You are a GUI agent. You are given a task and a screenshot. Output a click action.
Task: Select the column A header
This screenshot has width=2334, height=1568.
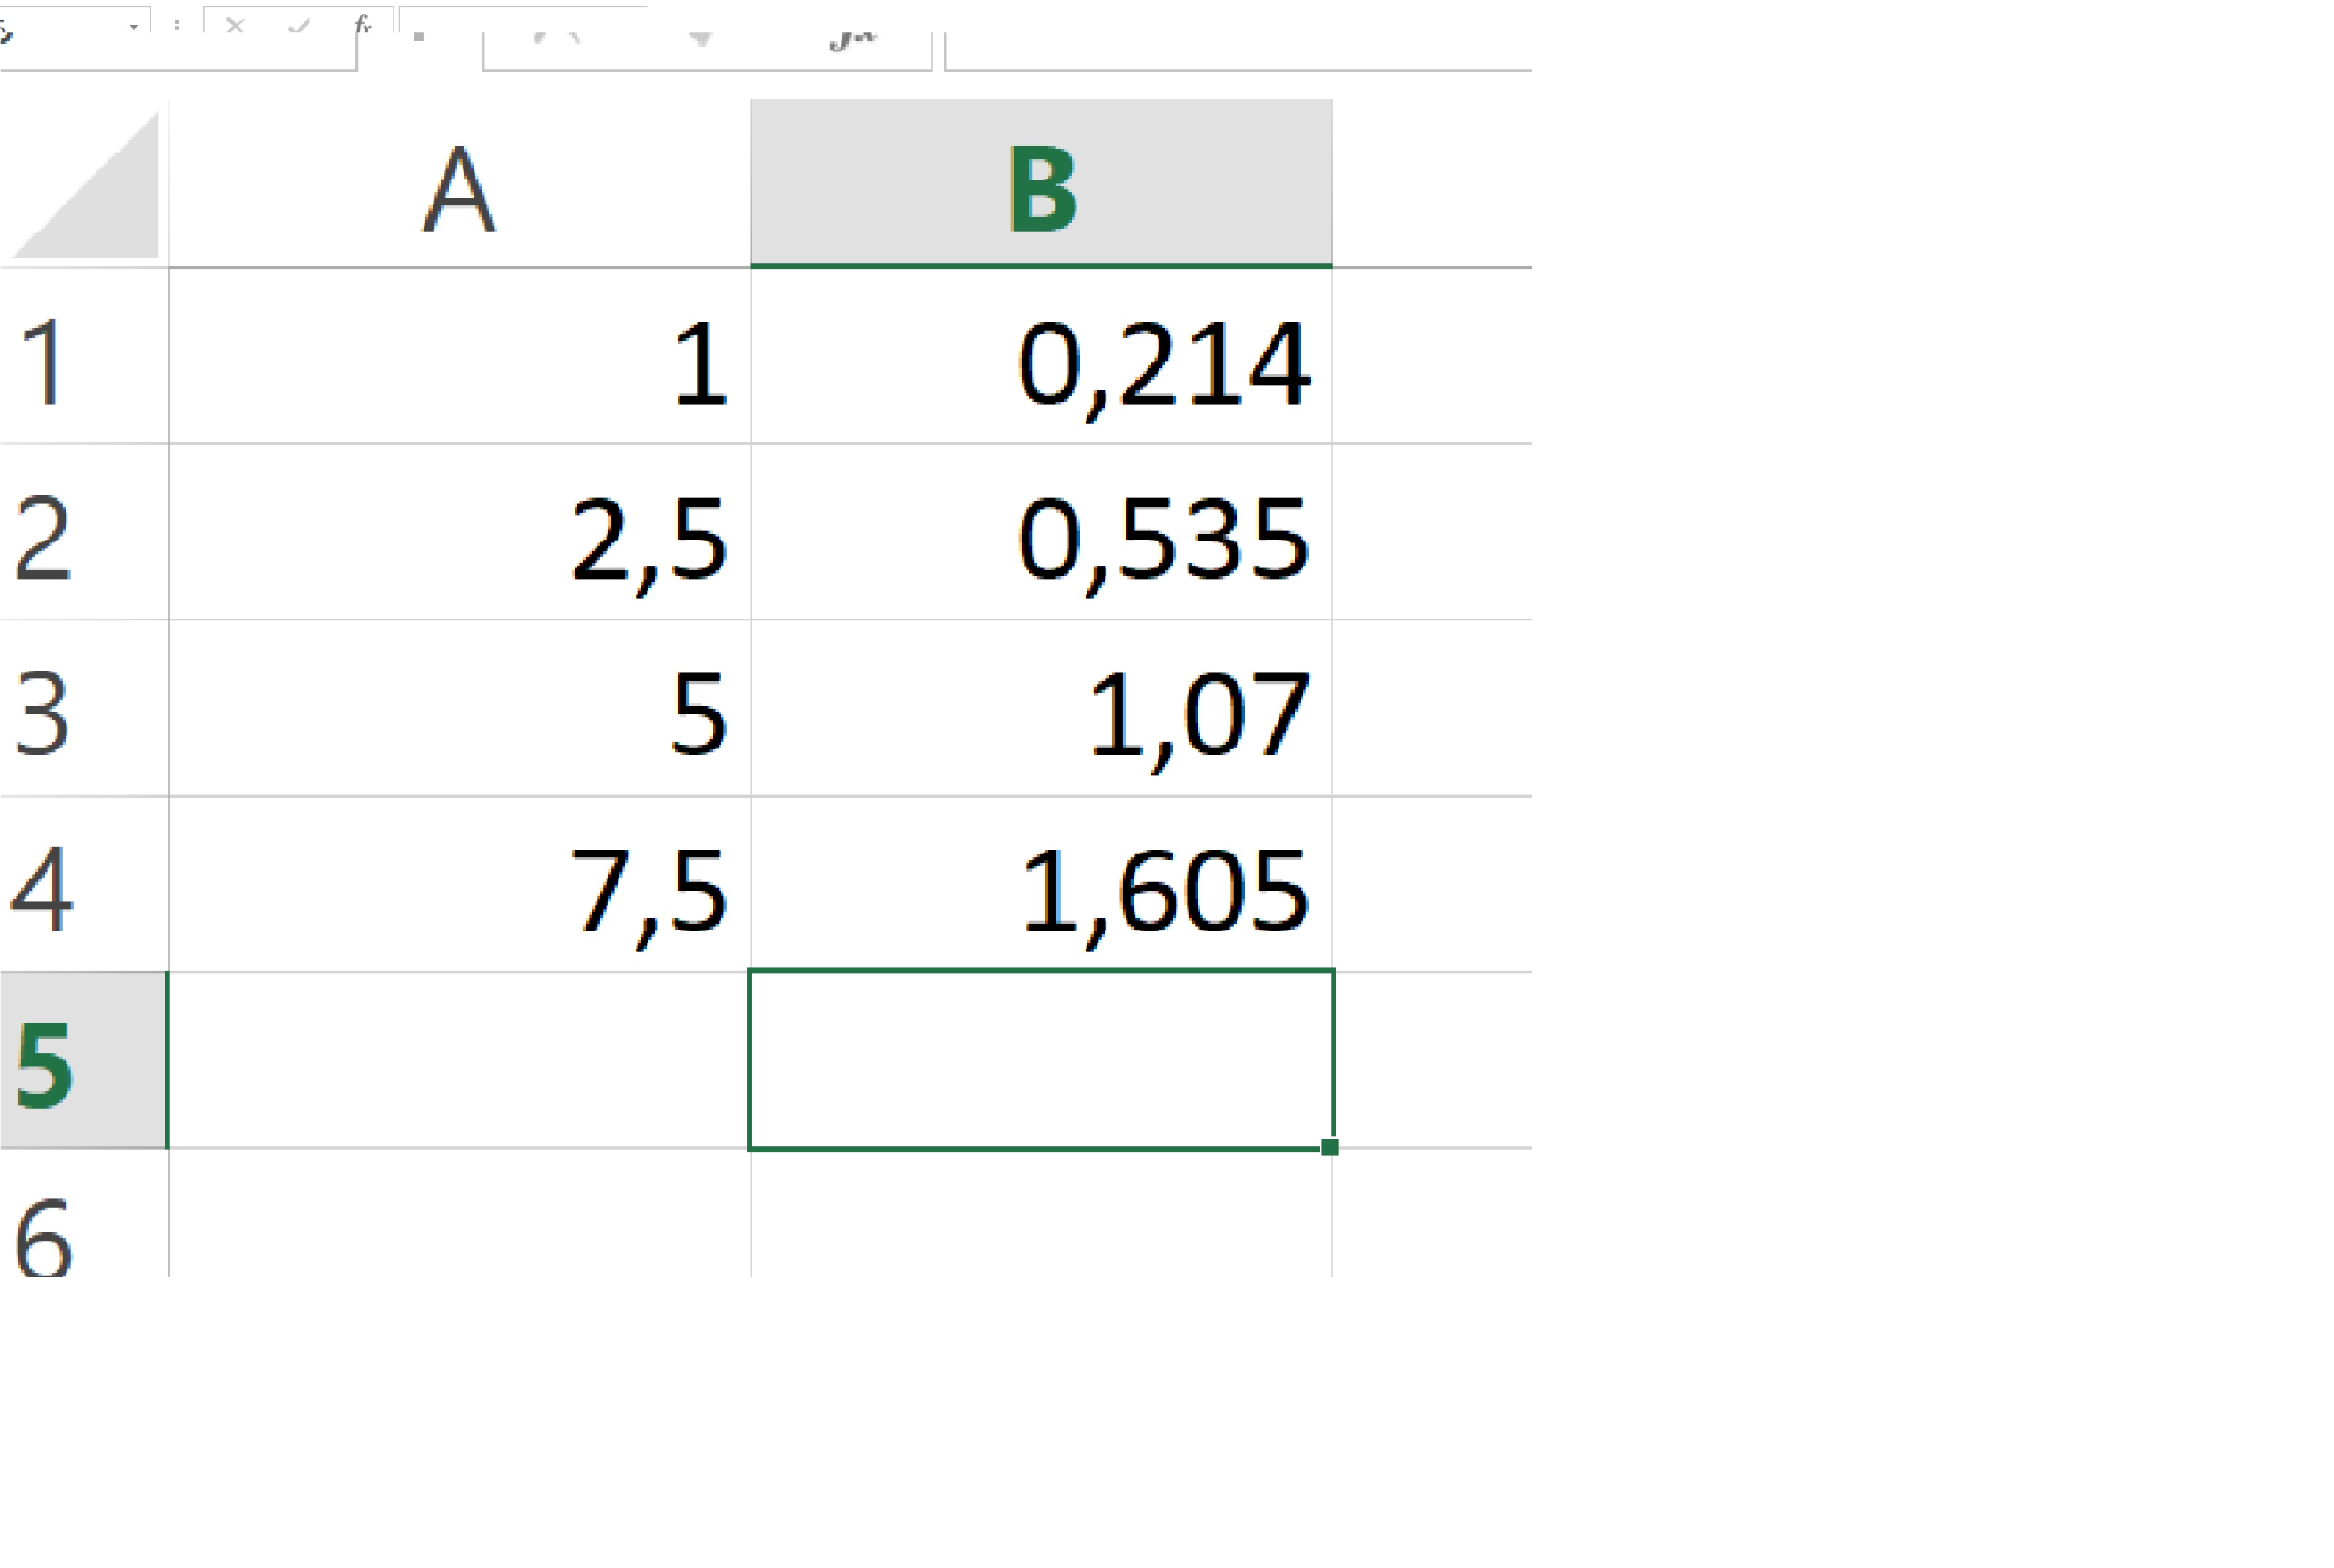pos(459,186)
